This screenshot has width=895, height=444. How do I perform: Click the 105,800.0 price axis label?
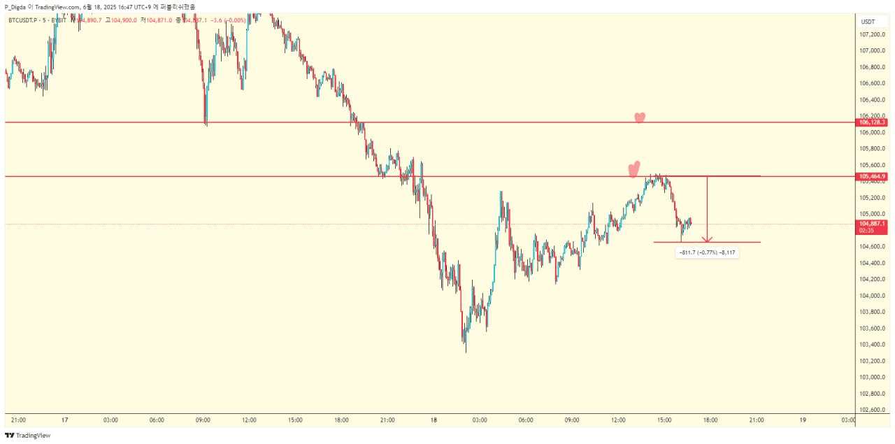click(873, 148)
